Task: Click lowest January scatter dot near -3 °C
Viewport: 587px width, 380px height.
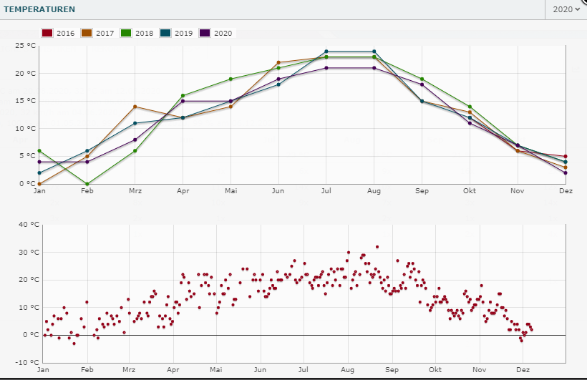Action: pyautogui.click(x=74, y=344)
